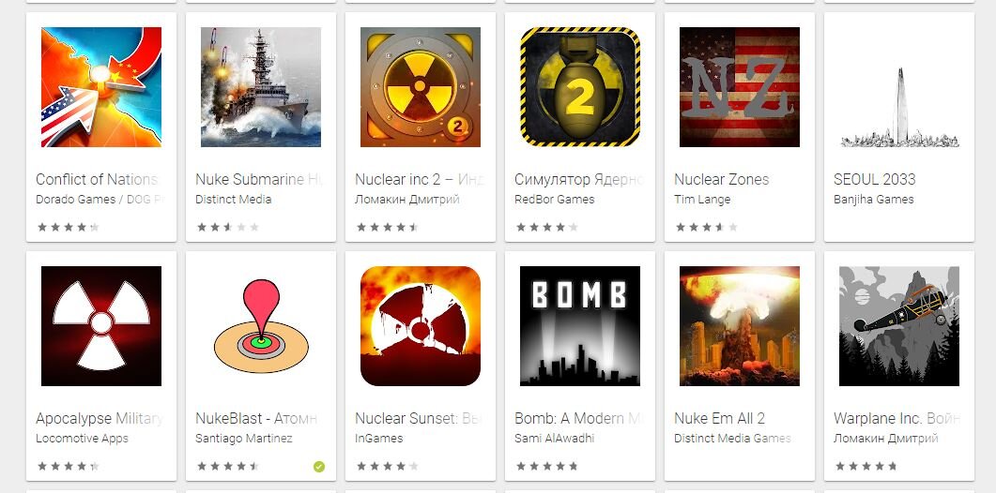
Task: Click the Nuclear Zones title link
Action: [x=722, y=180]
